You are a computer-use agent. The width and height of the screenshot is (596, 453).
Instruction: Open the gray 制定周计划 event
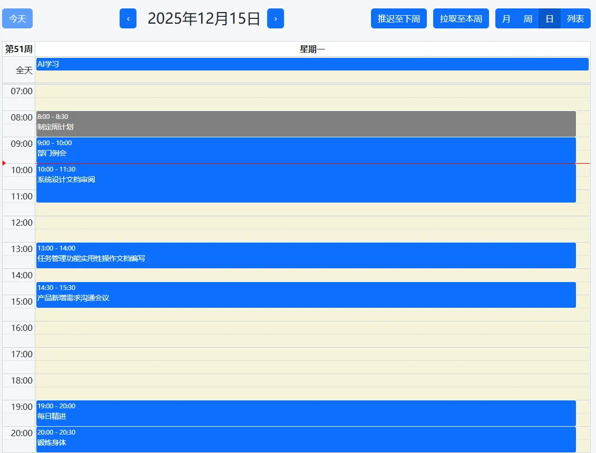306,124
